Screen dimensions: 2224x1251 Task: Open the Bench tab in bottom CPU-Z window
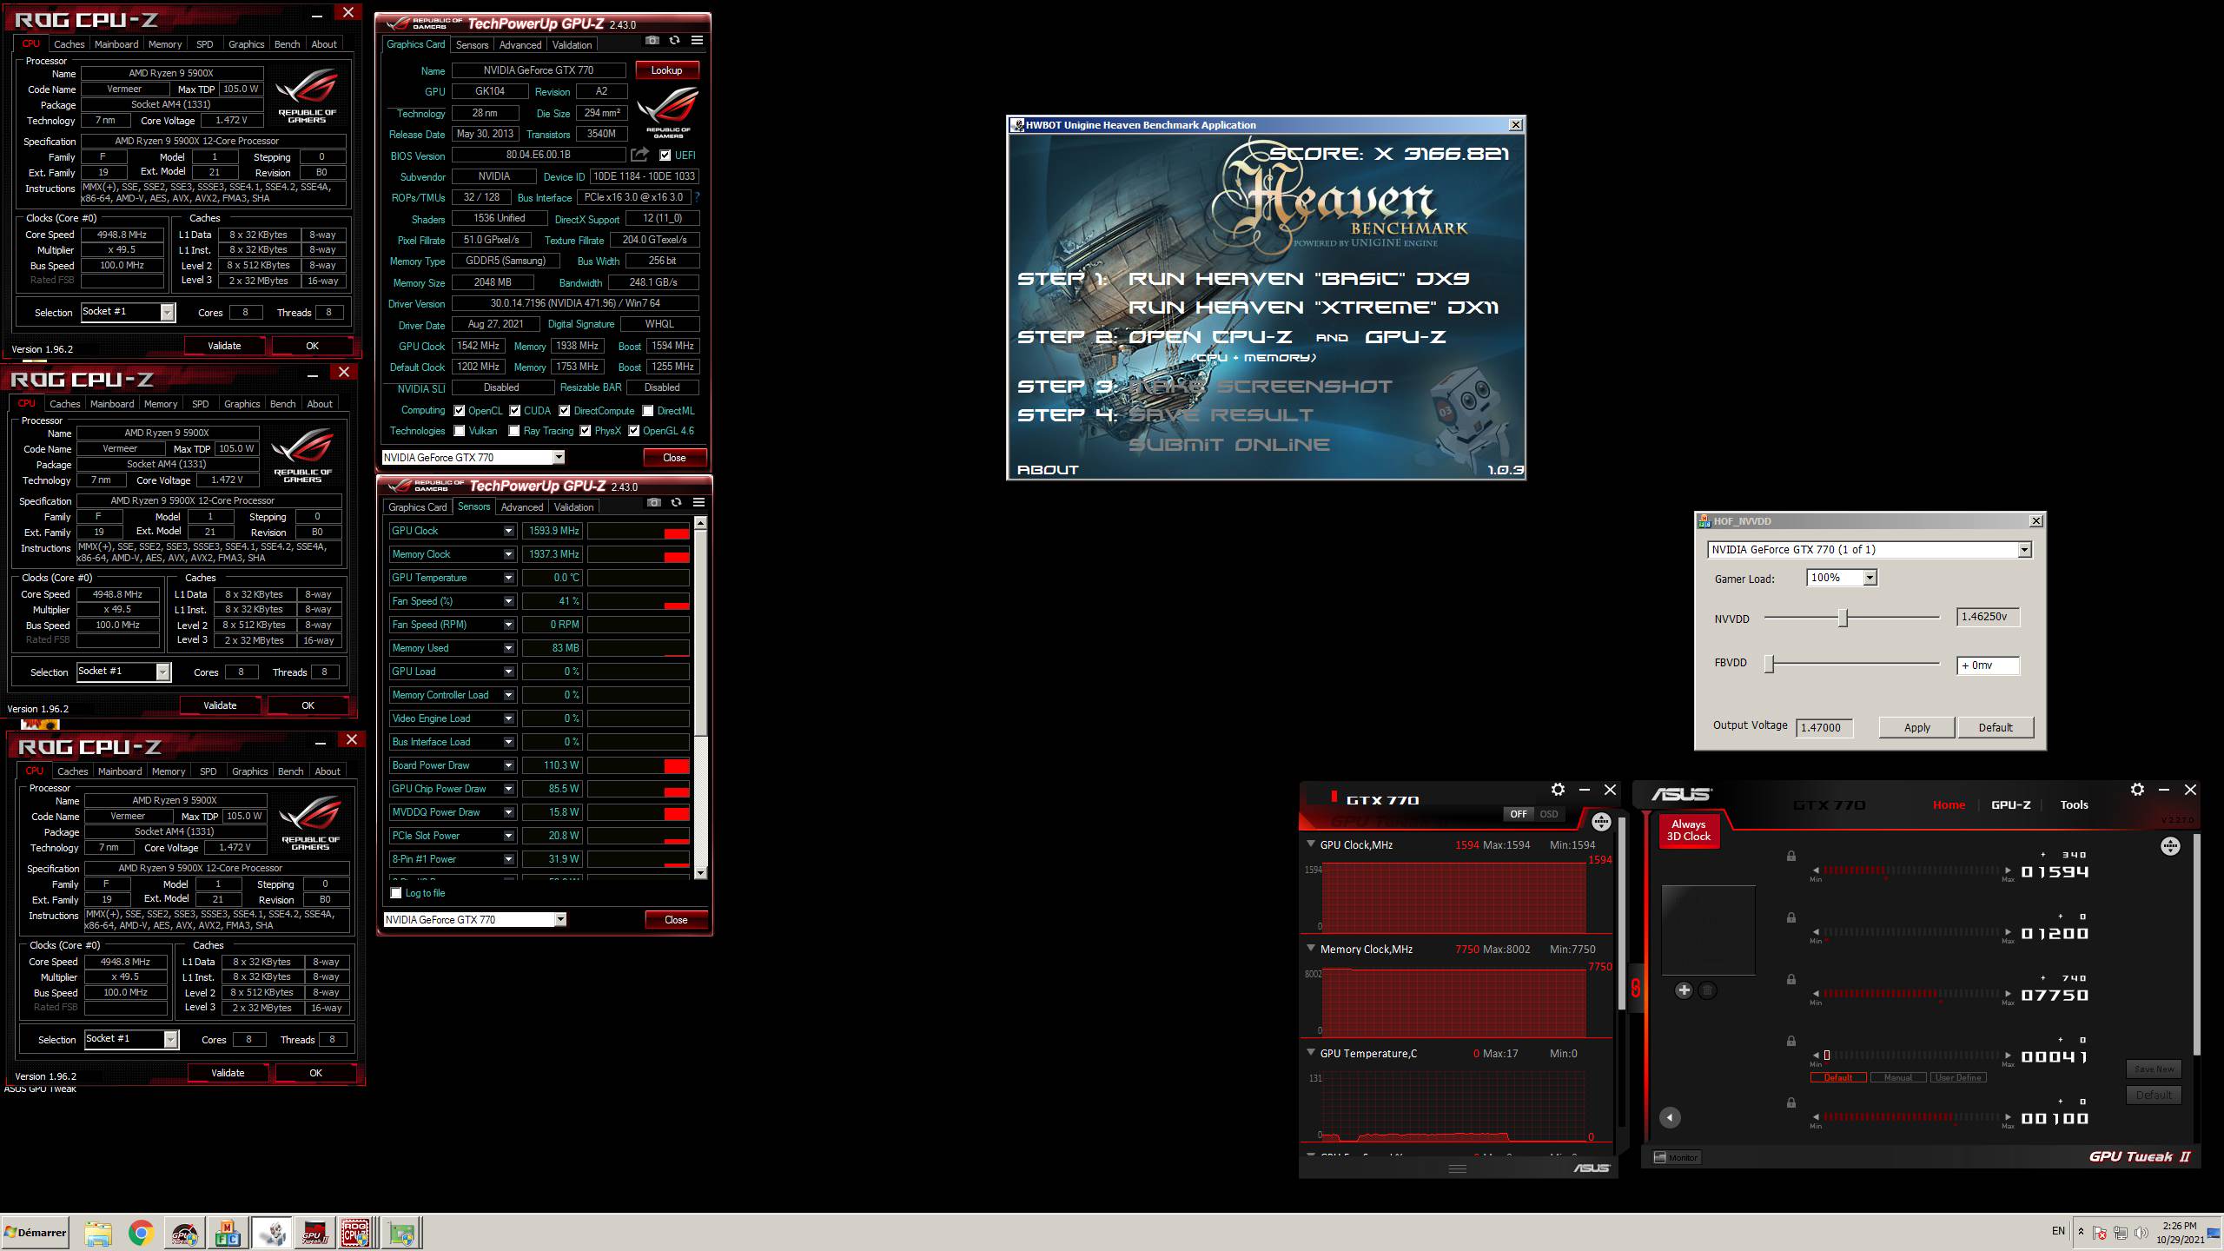point(291,771)
